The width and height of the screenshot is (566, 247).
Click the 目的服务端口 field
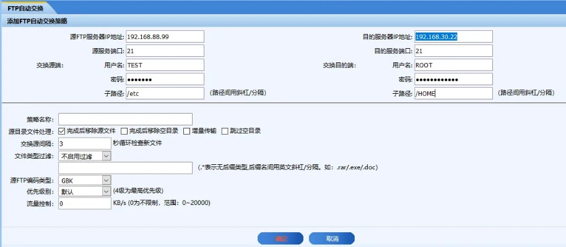pos(453,51)
